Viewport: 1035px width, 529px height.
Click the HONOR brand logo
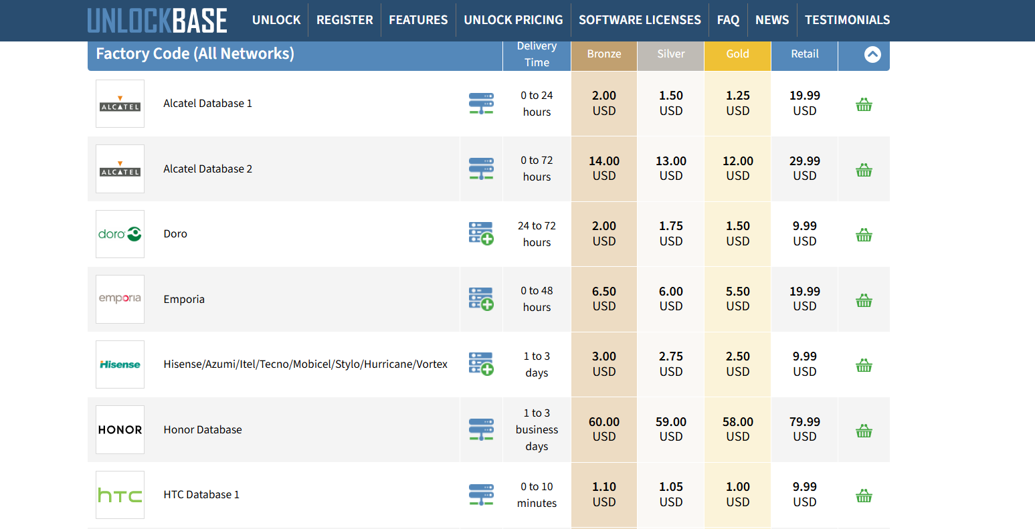(x=120, y=429)
